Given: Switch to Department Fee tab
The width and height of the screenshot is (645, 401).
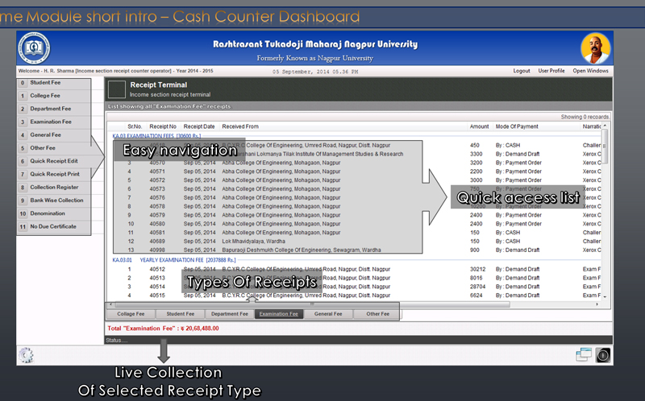Looking at the screenshot, I should pyautogui.click(x=230, y=314).
